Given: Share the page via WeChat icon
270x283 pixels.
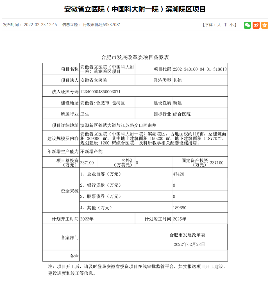Looking at the screenshot, I should click(247, 25).
